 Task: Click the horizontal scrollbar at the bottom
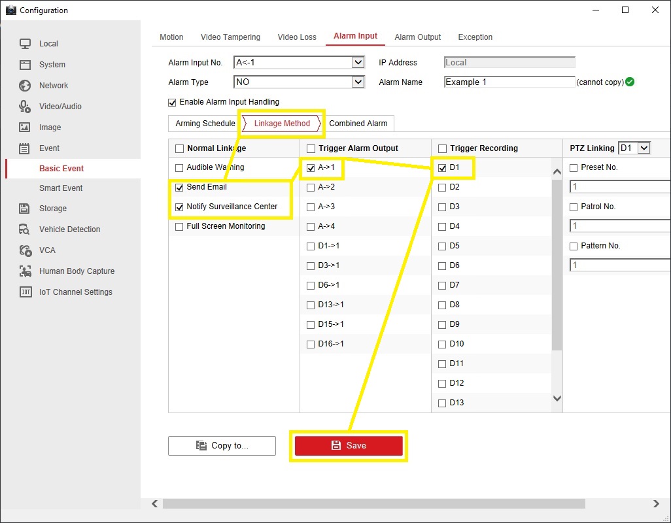(x=373, y=504)
